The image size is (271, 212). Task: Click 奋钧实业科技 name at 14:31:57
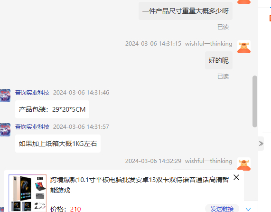click(32, 127)
